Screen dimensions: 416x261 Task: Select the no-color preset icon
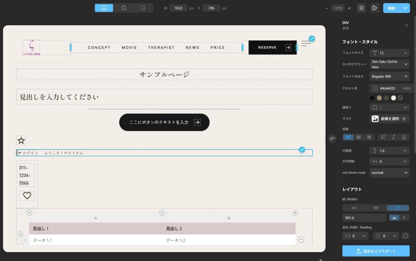tap(400, 98)
